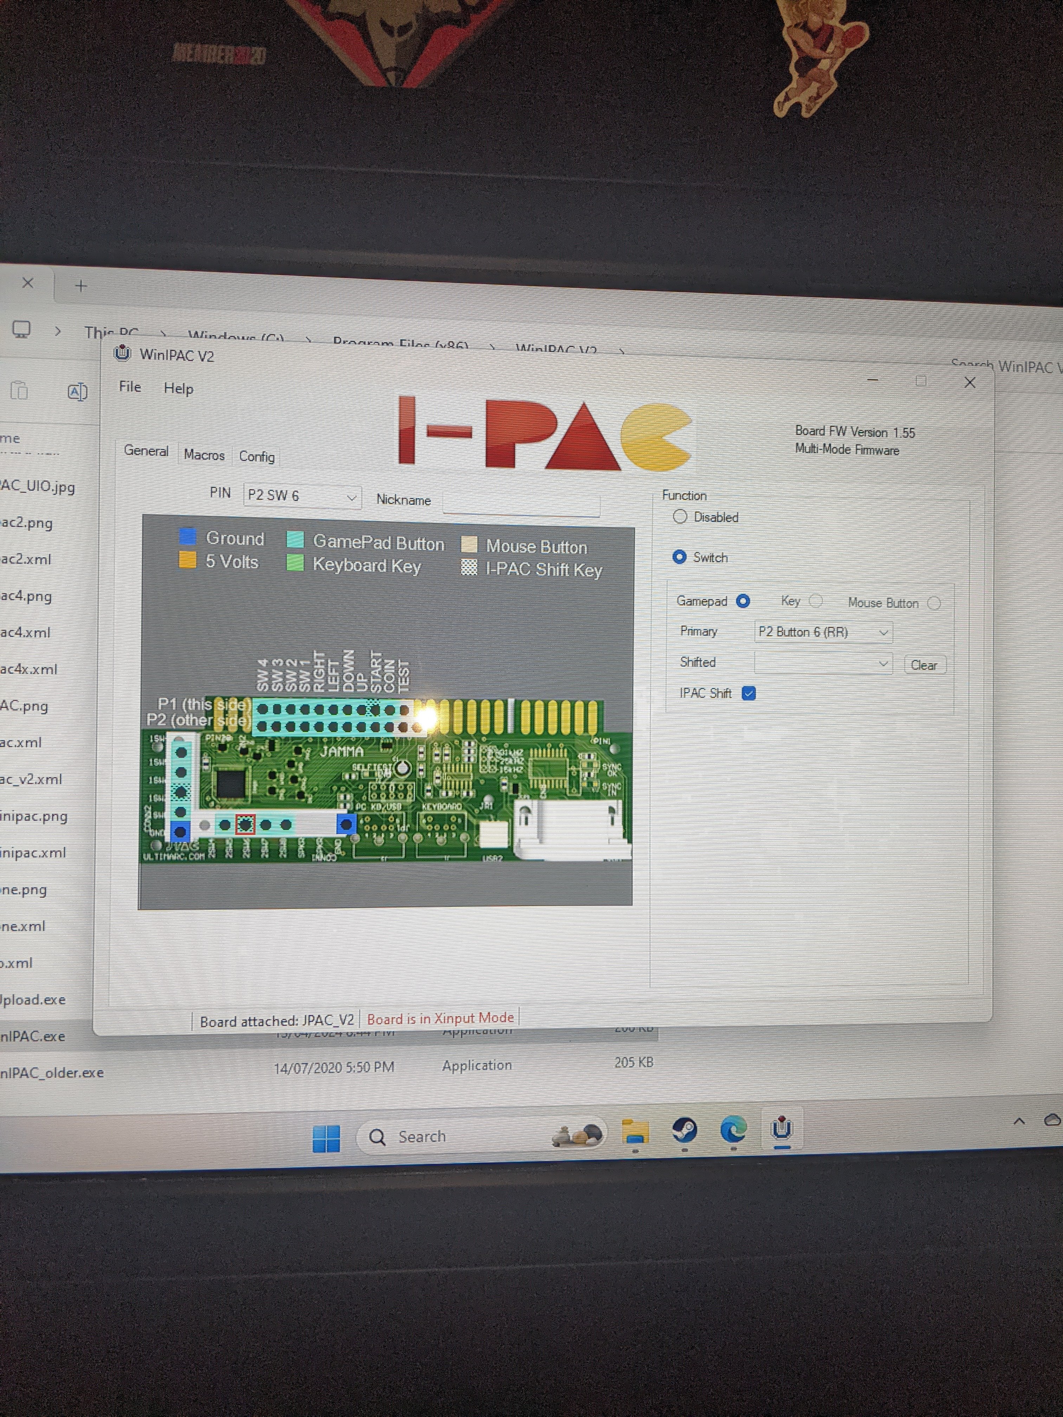Toggle the IPAC Shift checkbox
Image resolution: width=1063 pixels, height=1417 pixels.
(748, 693)
